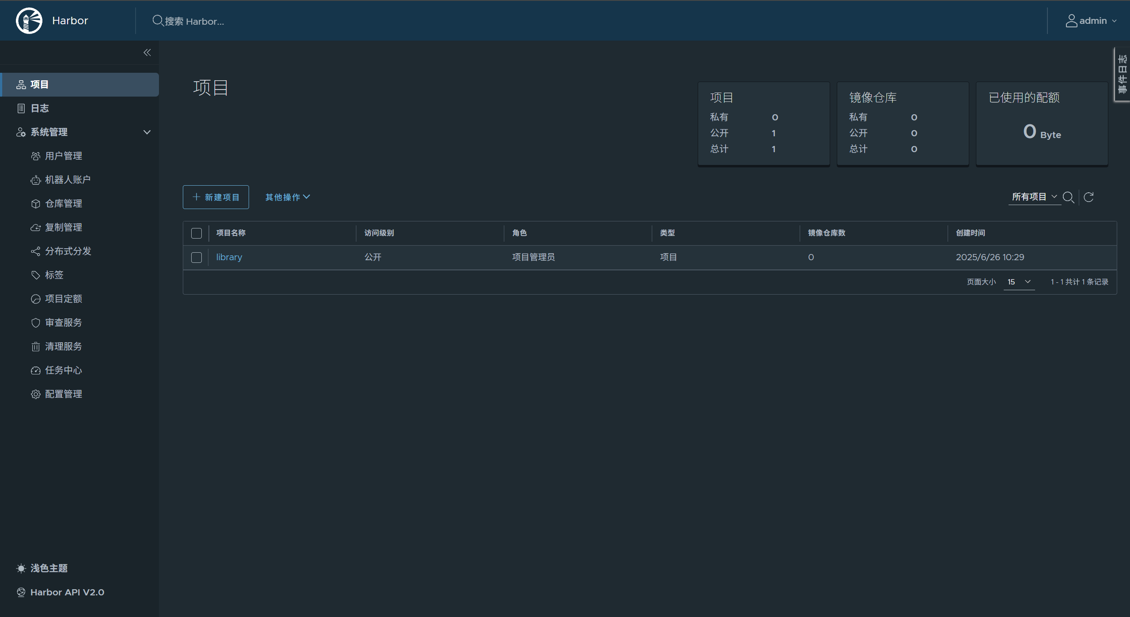Go to 标签 page
Image resolution: width=1130 pixels, height=617 pixels.
(x=54, y=275)
